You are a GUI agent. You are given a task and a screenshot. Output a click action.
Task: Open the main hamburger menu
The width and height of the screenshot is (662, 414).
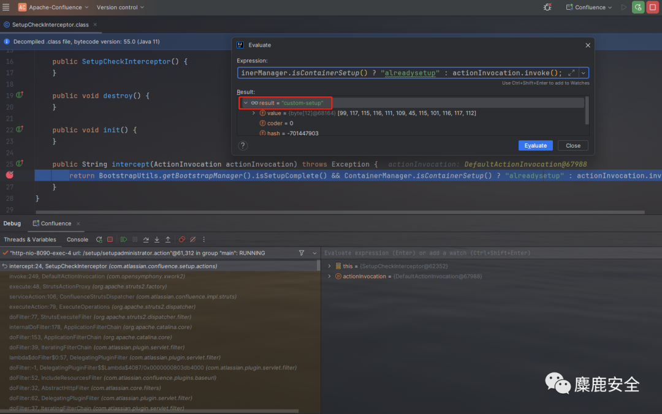point(6,7)
